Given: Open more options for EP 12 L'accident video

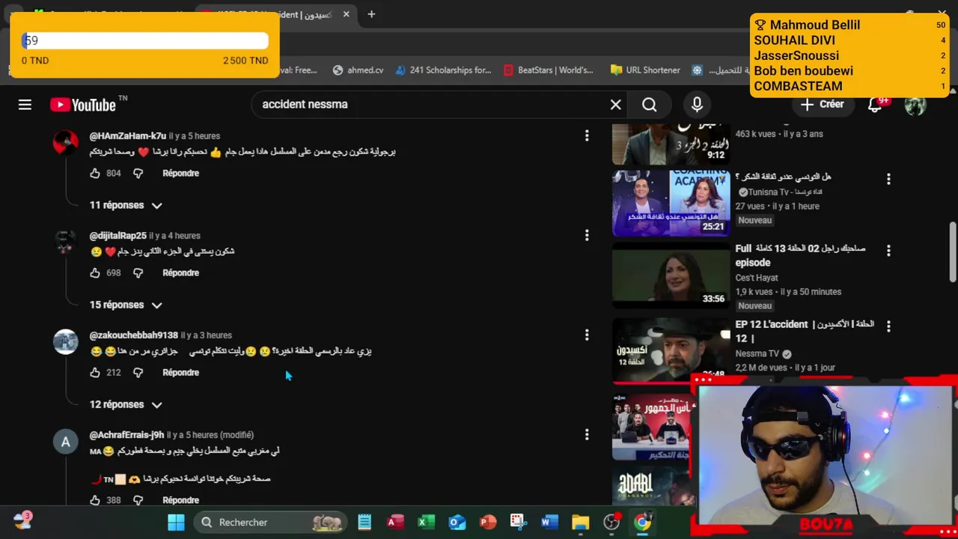Looking at the screenshot, I should coord(888,326).
